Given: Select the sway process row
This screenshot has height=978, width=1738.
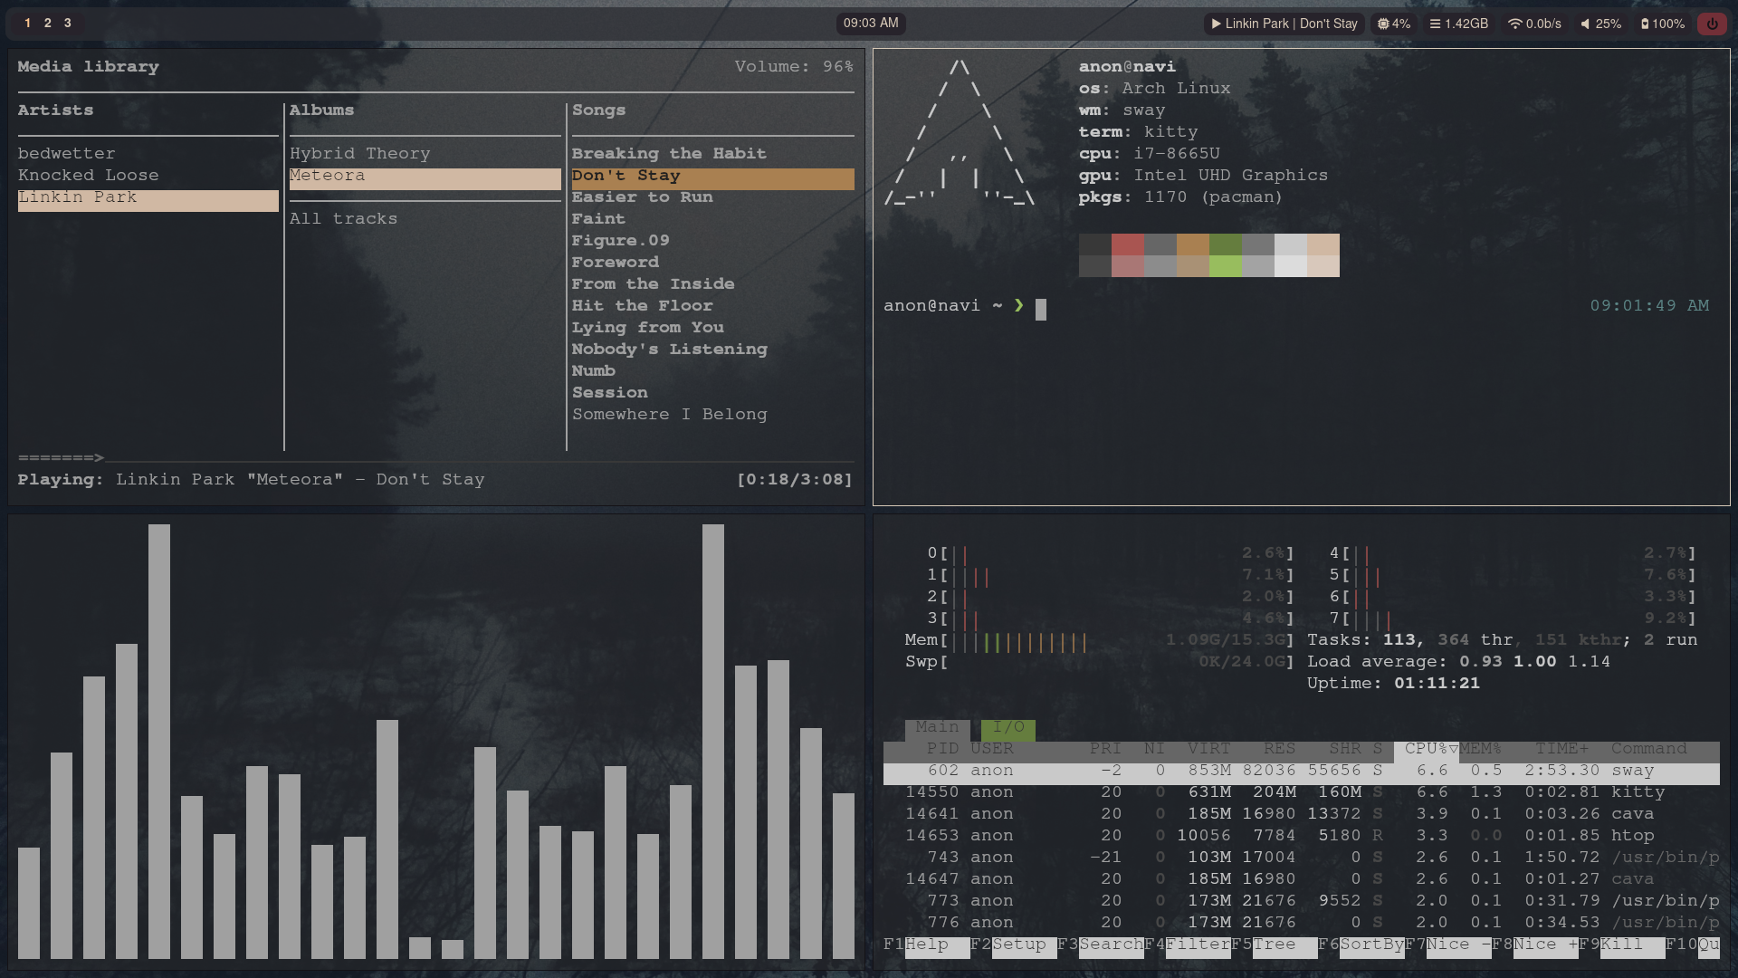Looking at the screenshot, I should point(1301,772).
